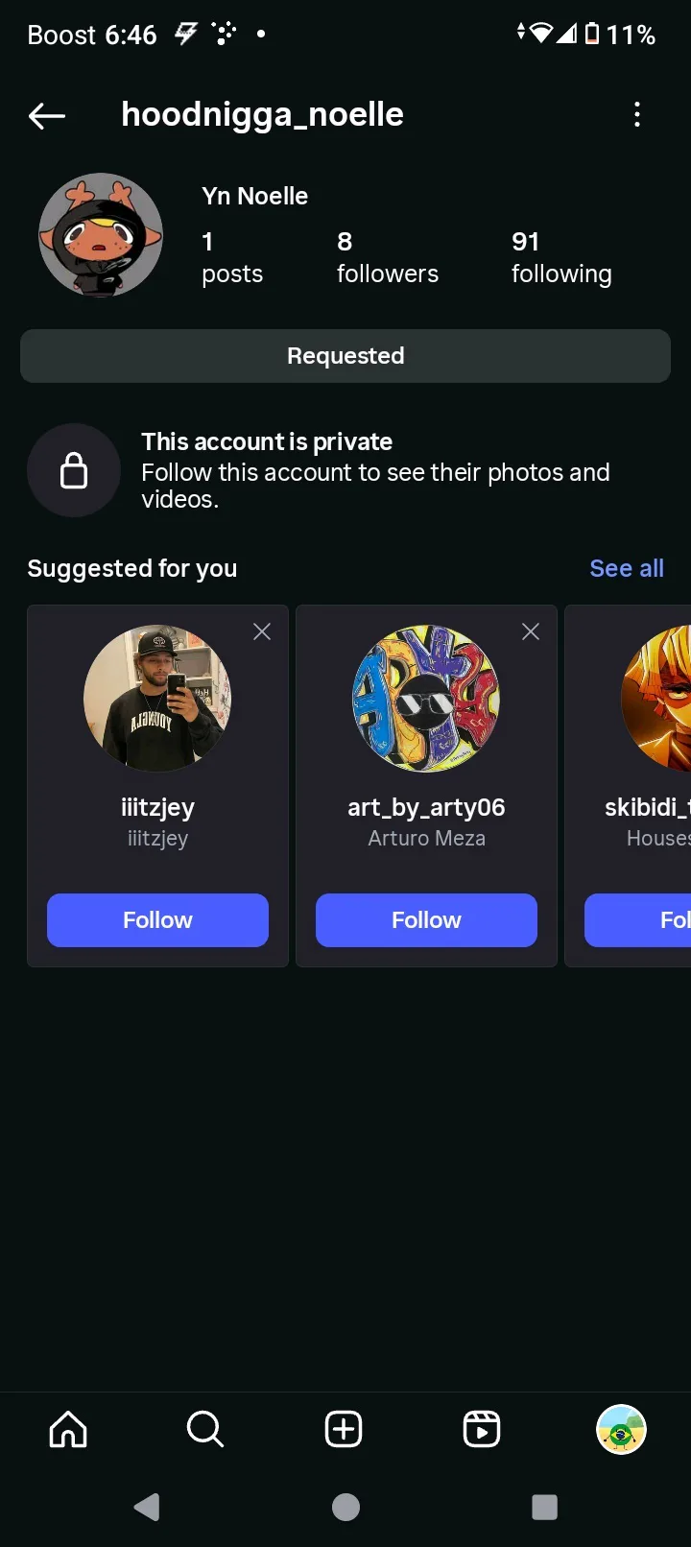This screenshot has height=1547, width=691.
Task: View the 91 following list
Action: (561, 258)
